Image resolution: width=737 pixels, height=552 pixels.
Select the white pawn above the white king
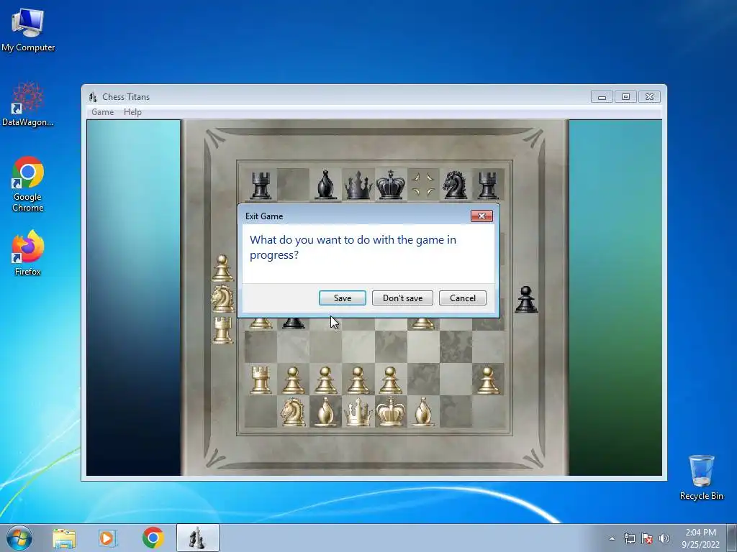[390, 380]
